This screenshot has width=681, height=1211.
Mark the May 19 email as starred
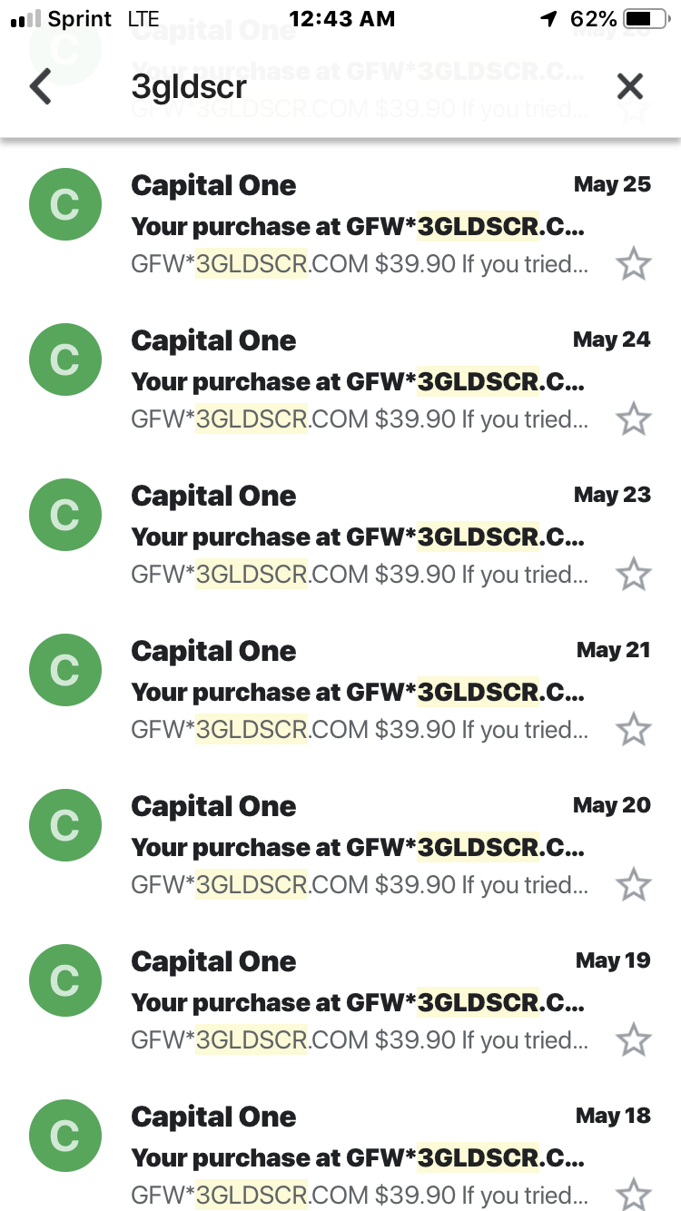click(634, 1040)
